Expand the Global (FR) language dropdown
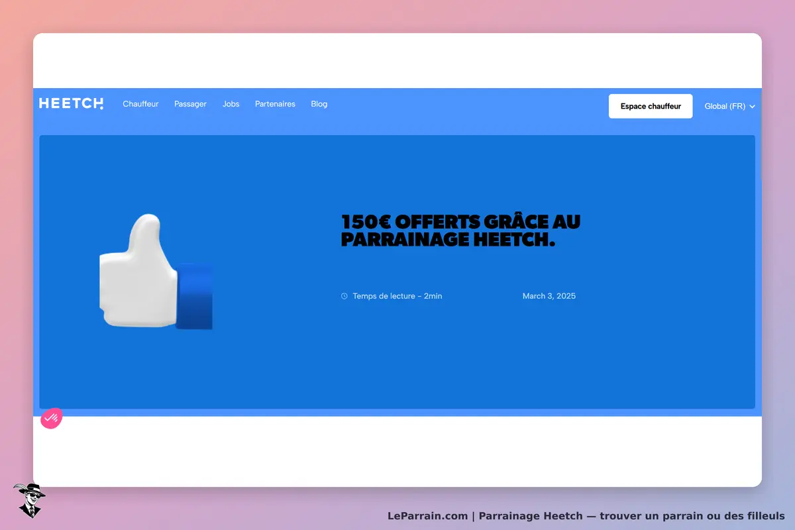 pyautogui.click(x=729, y=106)
